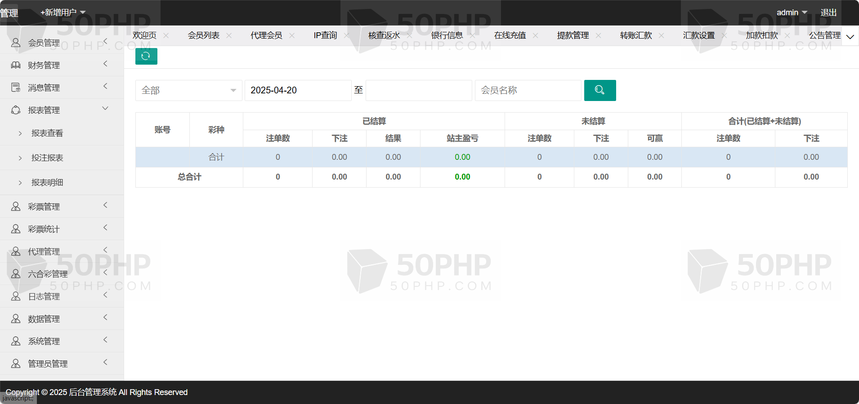Click the 报表管理 icon in sidebar
Screen dimensions: 859x404
[x=16, y=110]
